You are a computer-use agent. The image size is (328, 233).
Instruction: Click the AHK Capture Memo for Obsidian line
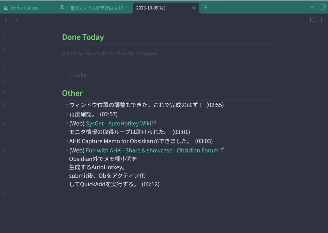tap(141, 141)
